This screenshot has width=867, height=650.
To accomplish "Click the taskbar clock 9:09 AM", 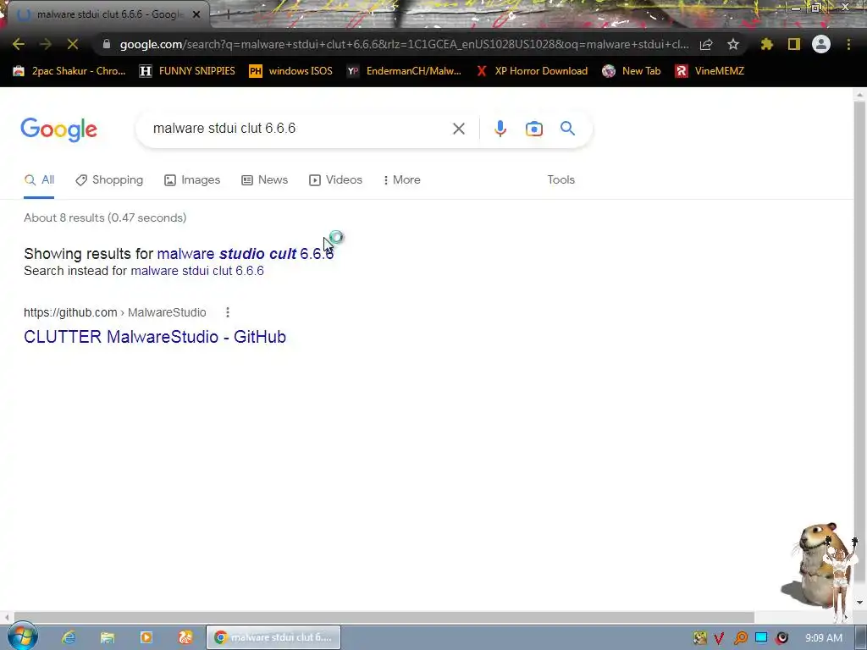I will (824, 638).
